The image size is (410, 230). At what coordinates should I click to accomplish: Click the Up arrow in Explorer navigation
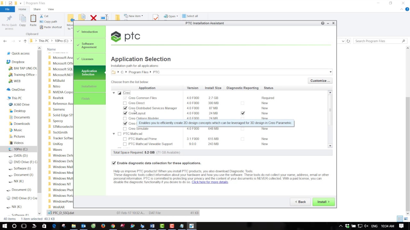coord(25,41)
